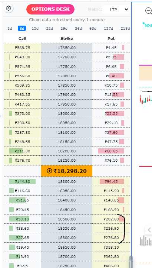This screenshot has width=152, height=268.
Task: Click call price ₹643.30
Action: point(23,57)
